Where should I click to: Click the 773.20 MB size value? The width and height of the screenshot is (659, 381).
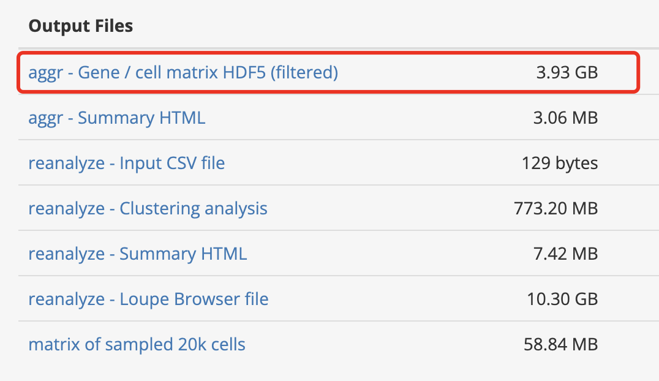pyautogui.click(x=555, y=209)
